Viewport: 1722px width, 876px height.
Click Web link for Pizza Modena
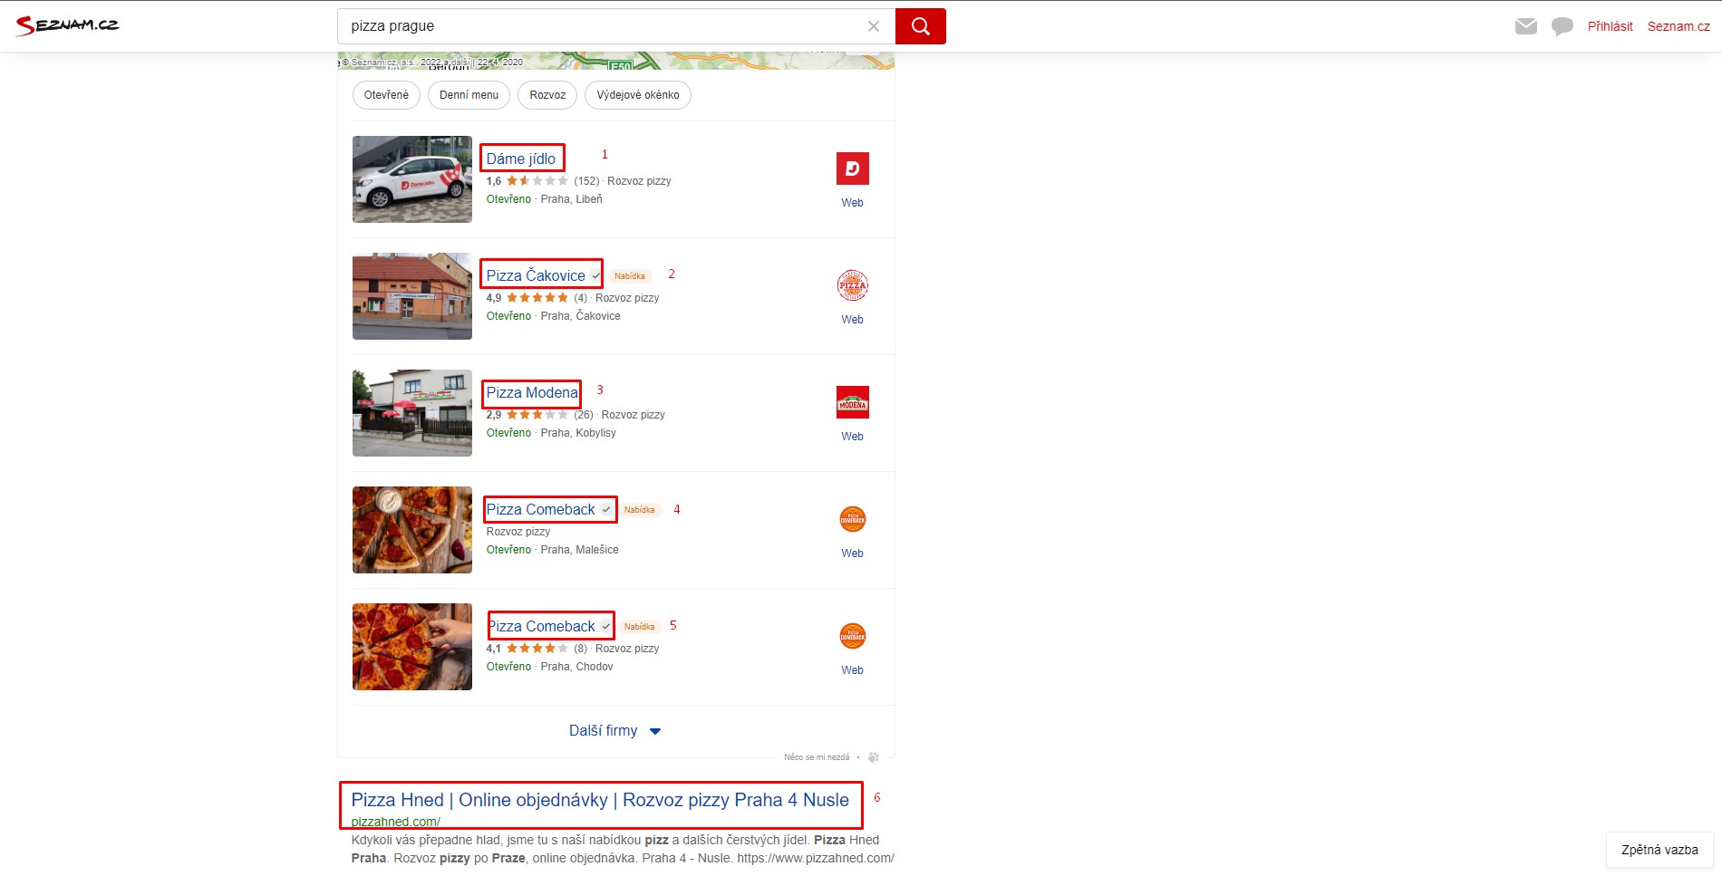852,437
